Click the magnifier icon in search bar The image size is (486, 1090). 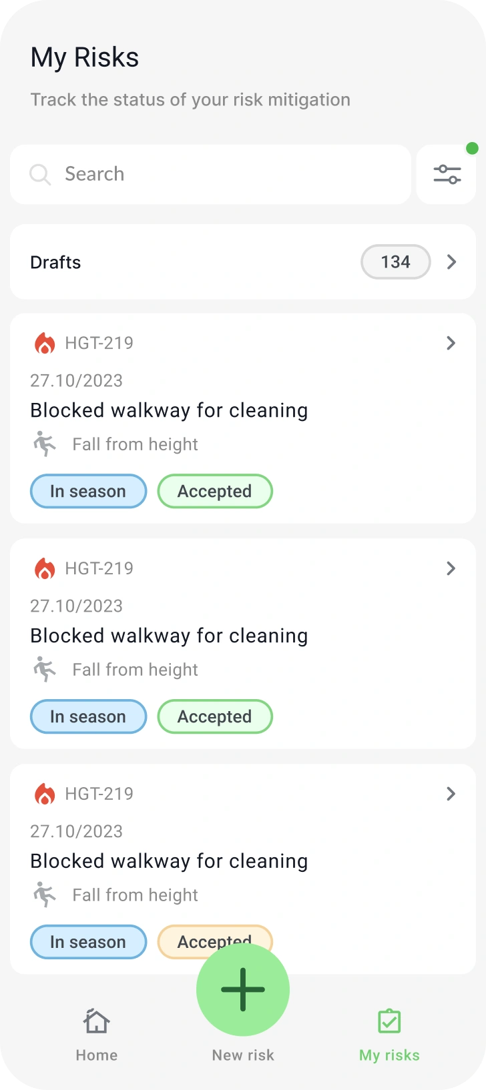pos(40,175)
